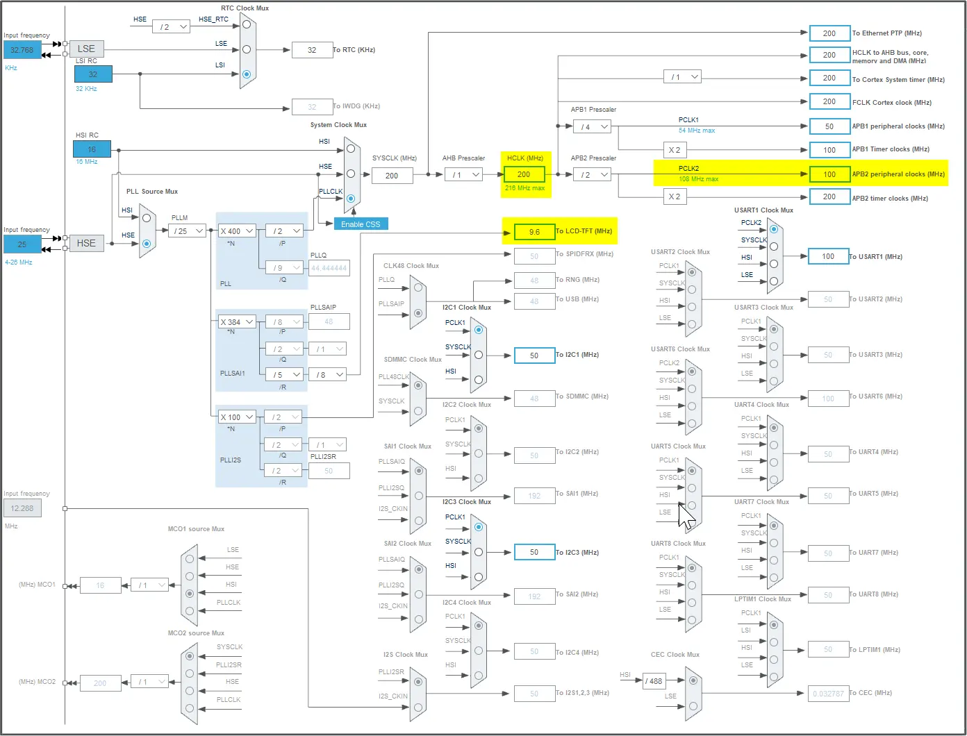967x736 pixels.
Task: Click the HCLK (MHz) value field
Action: point(524,174)
